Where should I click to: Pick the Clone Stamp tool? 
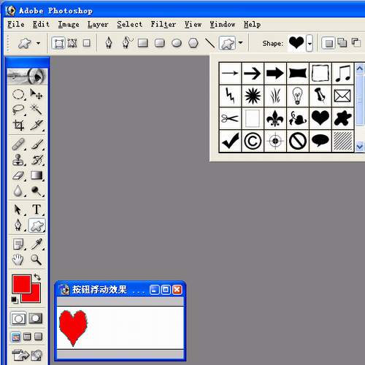coord(18,160)
